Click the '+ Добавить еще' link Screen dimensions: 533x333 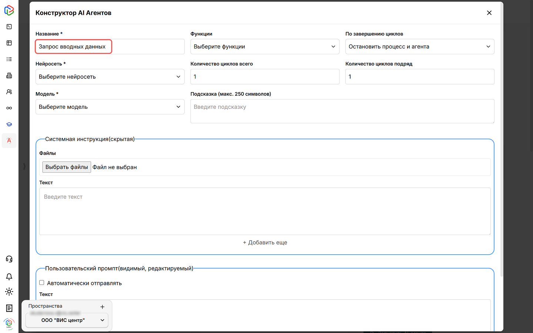265,243
